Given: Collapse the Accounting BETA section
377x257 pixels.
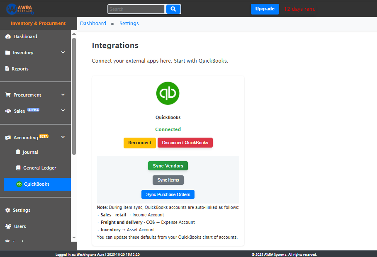Looking at the screenshot, I should [63, 137].
